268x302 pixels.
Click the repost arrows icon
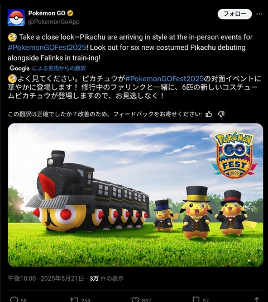[x=74, y=299]
